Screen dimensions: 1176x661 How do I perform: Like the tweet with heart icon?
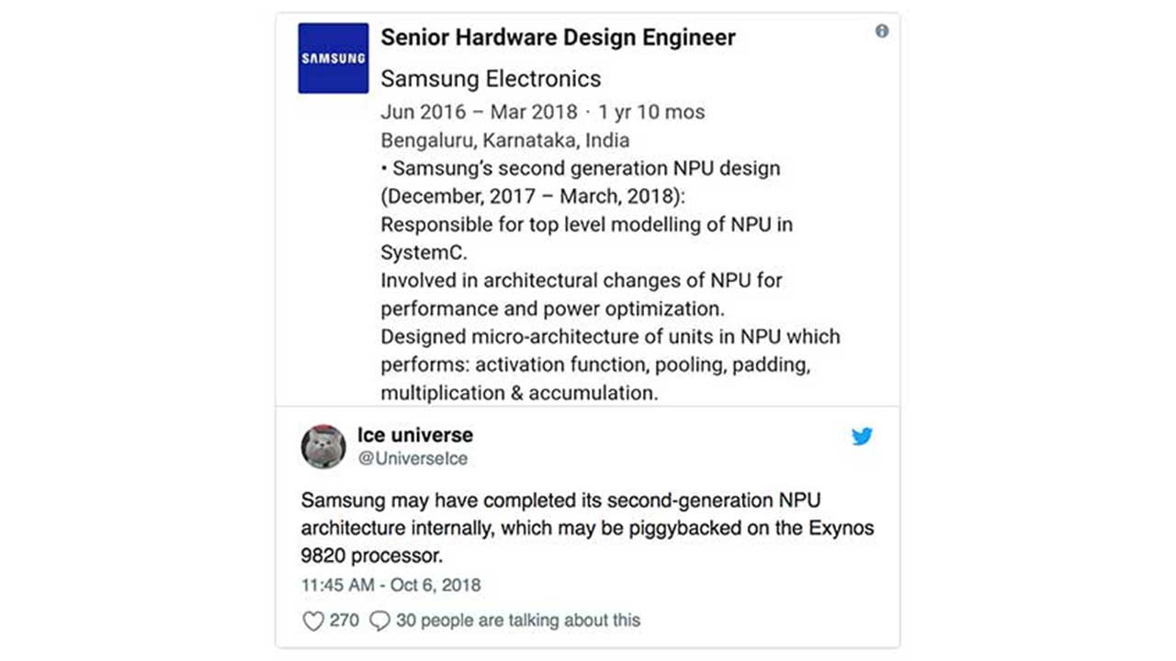(x=313, y=621)
